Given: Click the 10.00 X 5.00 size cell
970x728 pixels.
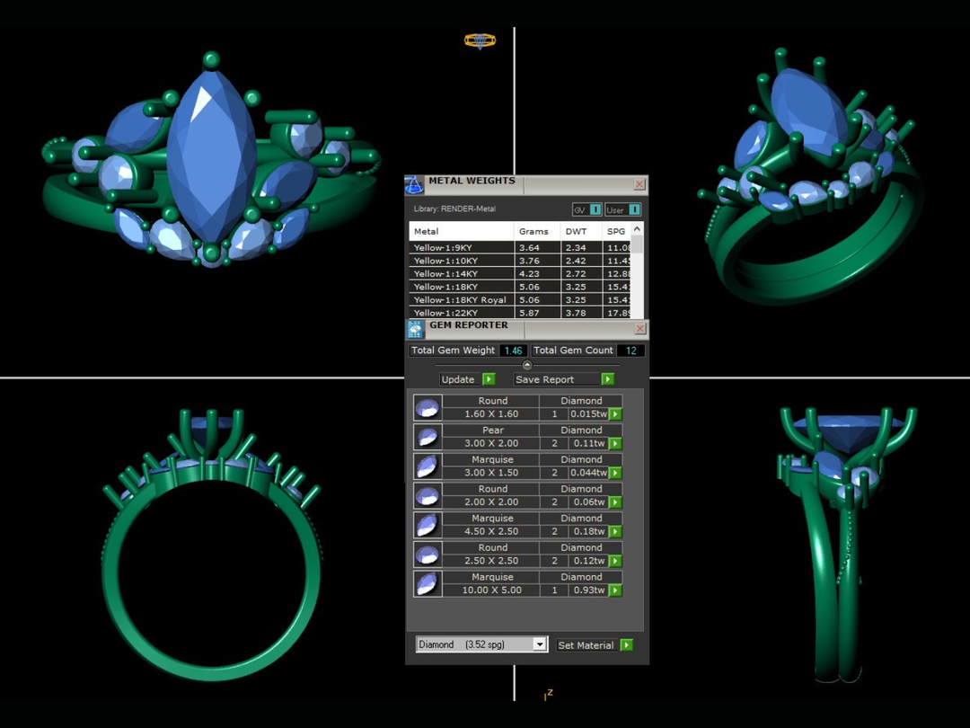Looking at the screenshot, I should click(x=492, y=590).
